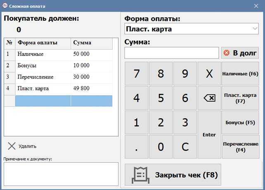Image resolution: width=265 pixels, height=190 pixels.
Task: Click the '49 800' amount cell
Action: (x=92, y=89)
